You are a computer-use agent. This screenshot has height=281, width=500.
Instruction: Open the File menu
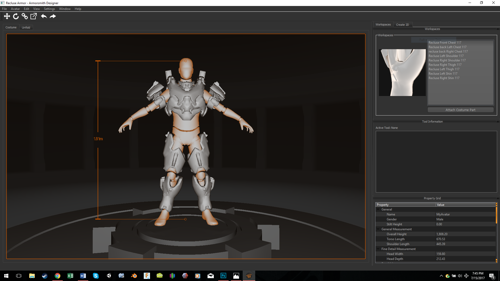tap(4, 9)
